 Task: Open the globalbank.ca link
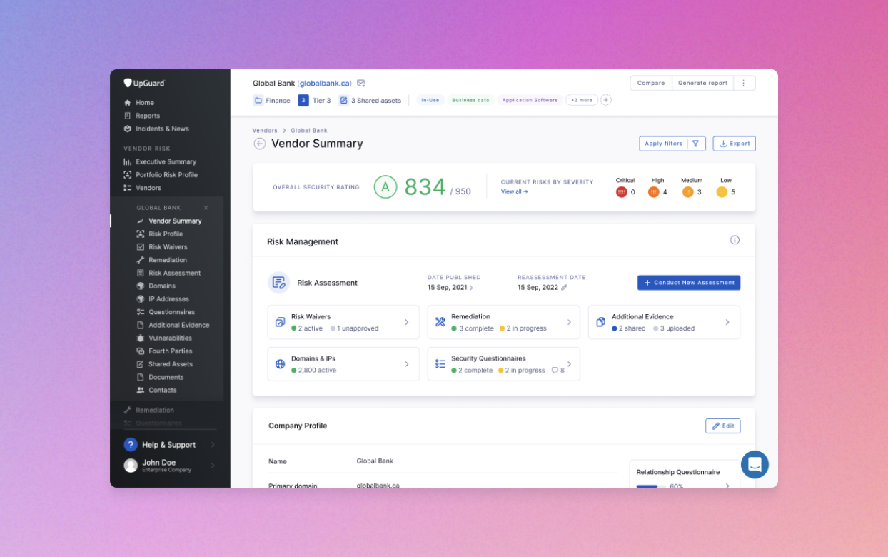tap(325, 84)
